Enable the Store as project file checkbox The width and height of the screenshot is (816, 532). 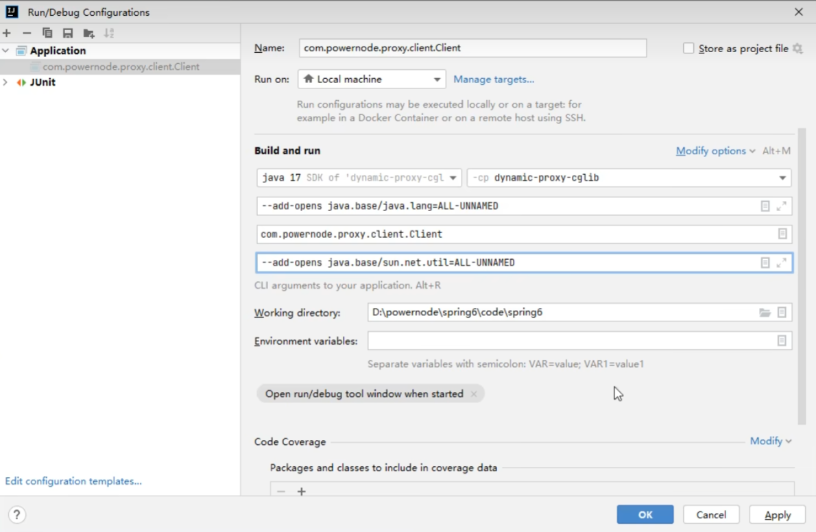[x=688, y=49]
